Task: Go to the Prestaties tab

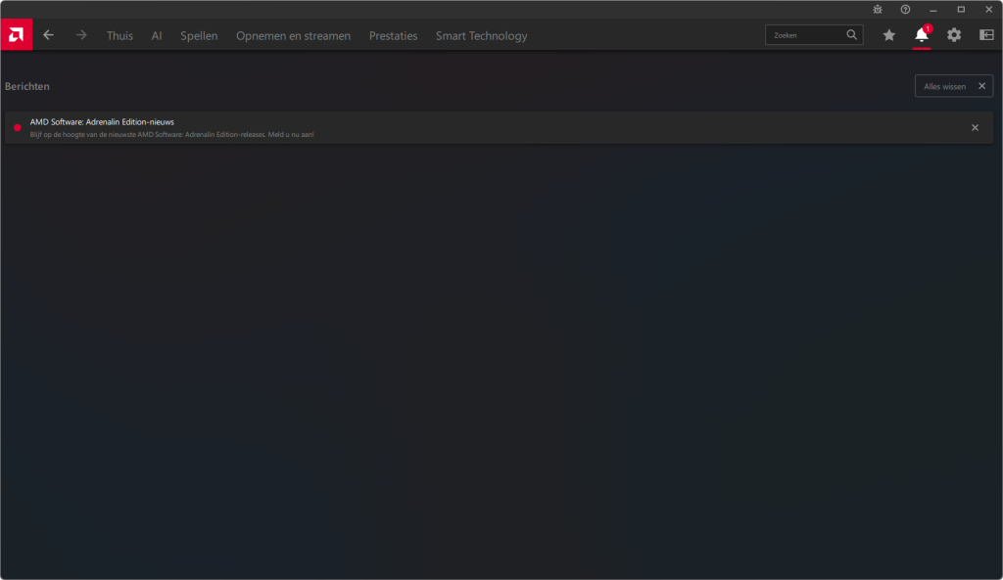Action: click(x=393, y=36)
